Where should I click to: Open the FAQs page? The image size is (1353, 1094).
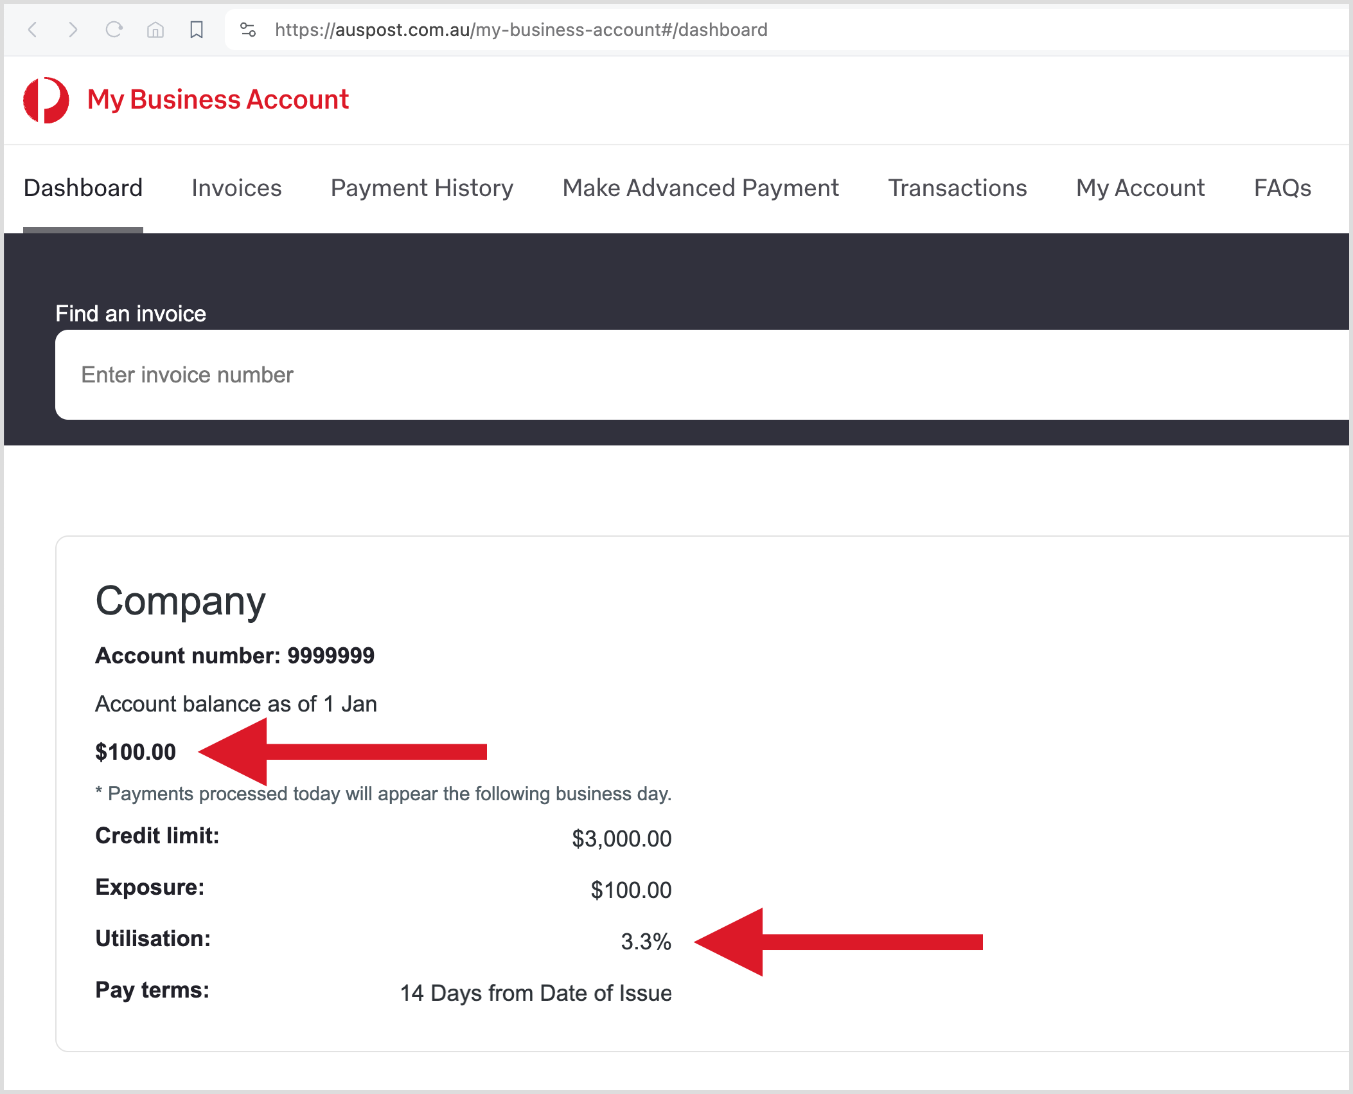[x=1282, y=188]
